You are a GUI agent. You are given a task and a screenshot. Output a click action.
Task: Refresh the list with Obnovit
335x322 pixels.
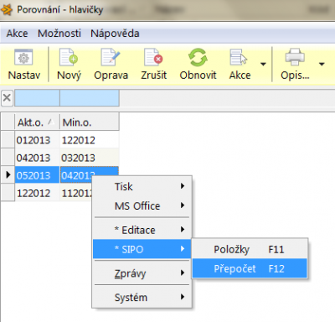point(198,57)
